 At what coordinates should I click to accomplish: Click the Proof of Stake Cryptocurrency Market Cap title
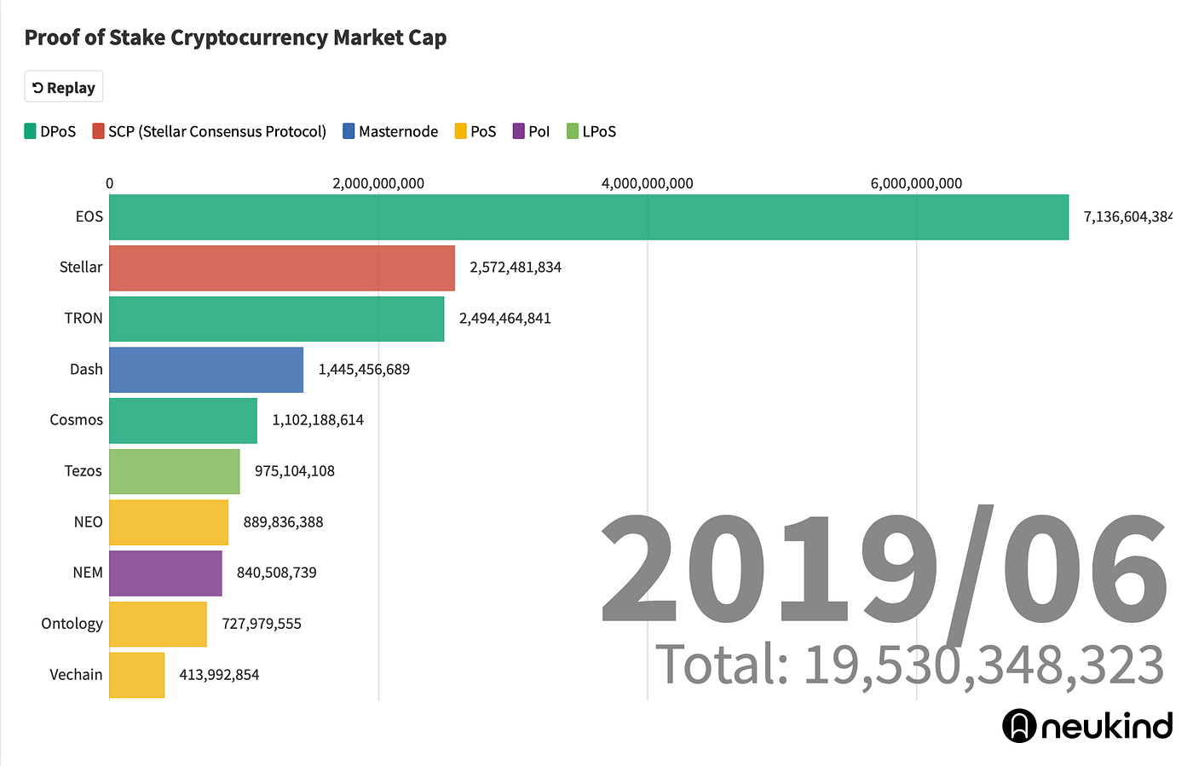[x=235, y=37]
